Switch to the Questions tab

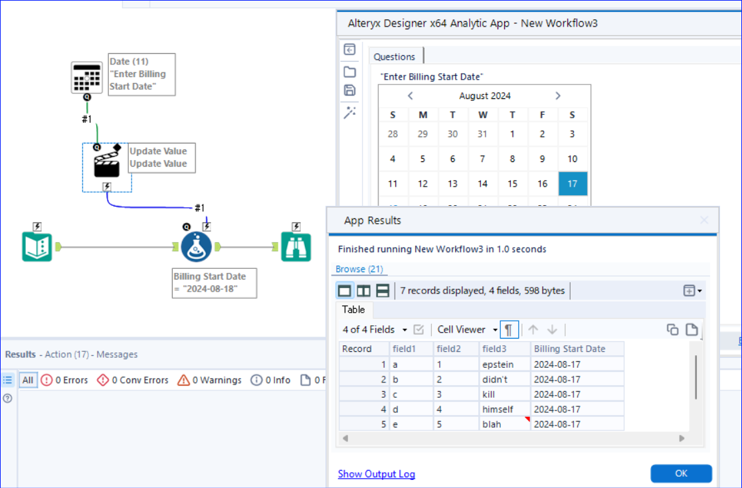pyautogui.click(x=396, y=56)
